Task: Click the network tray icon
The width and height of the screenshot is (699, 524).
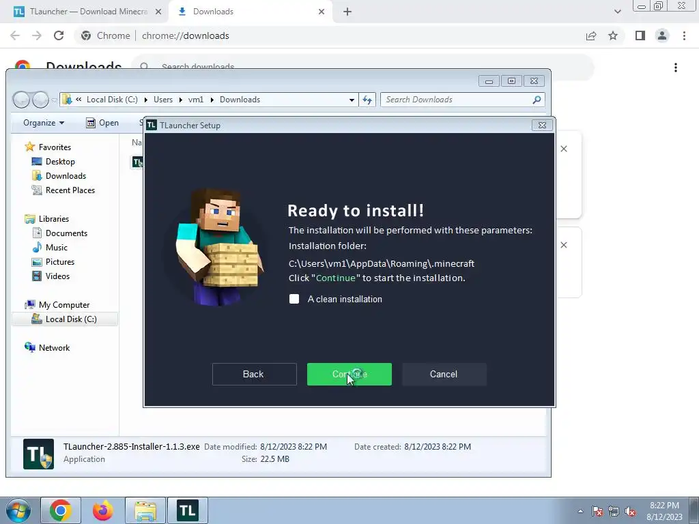Action: (614, 511)
